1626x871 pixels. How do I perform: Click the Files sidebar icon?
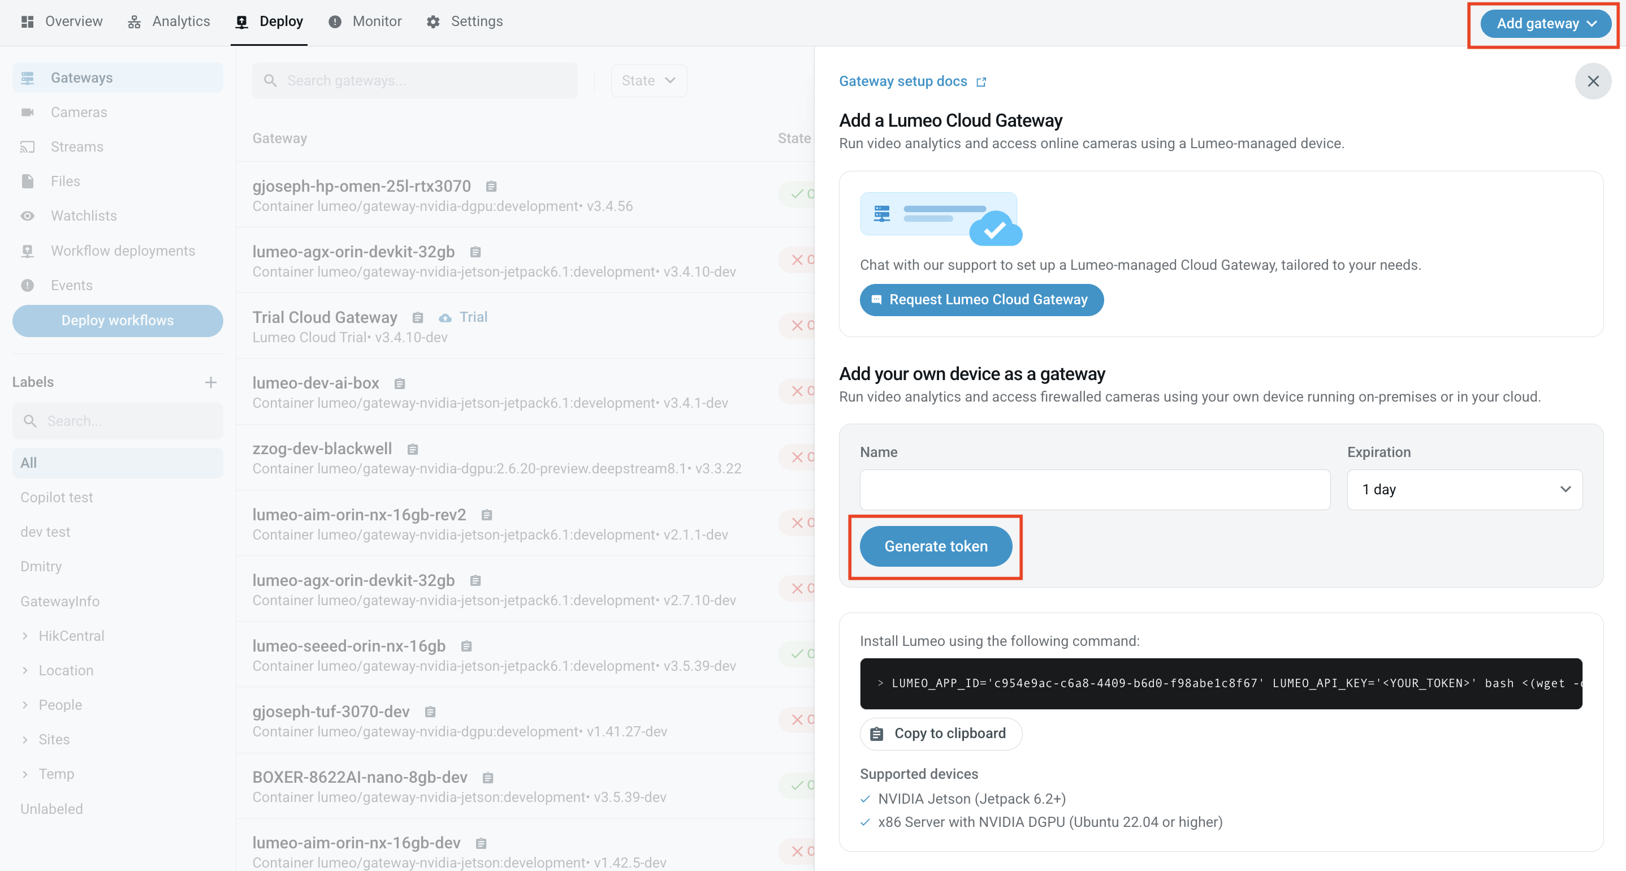(x=27, y=182)
